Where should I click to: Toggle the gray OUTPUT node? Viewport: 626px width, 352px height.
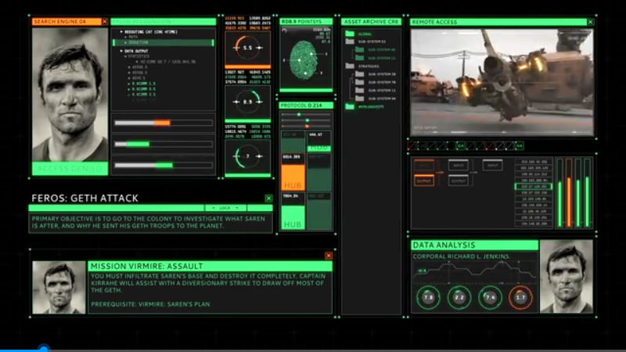pos(458,181)
